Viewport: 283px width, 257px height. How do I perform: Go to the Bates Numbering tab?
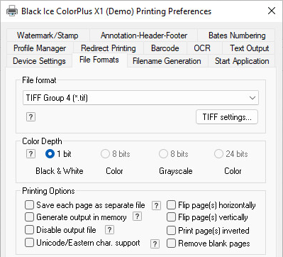[237, 35]
